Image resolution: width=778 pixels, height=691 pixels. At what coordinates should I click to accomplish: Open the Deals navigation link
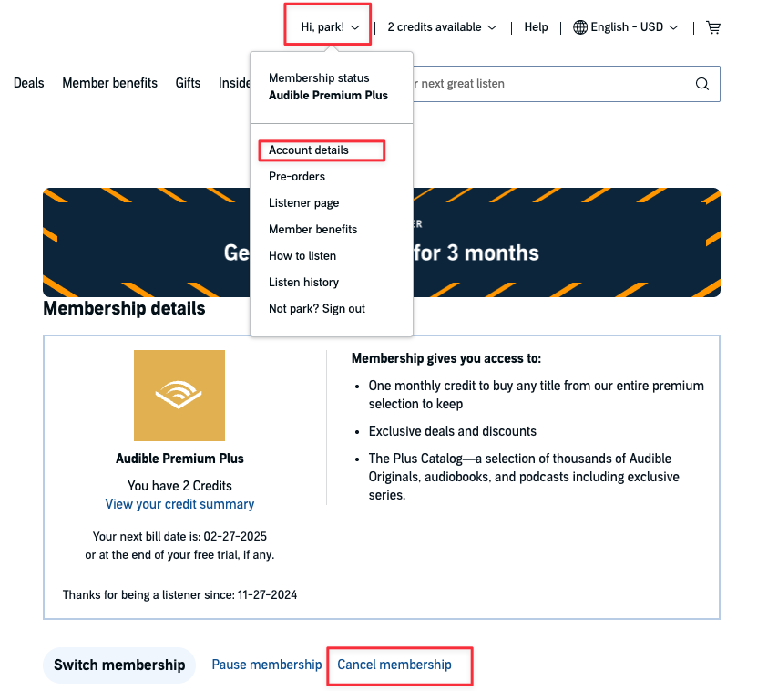point(29,83)
